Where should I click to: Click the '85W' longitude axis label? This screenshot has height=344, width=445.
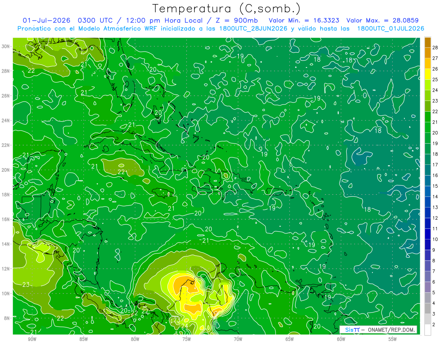click(84, 339)
